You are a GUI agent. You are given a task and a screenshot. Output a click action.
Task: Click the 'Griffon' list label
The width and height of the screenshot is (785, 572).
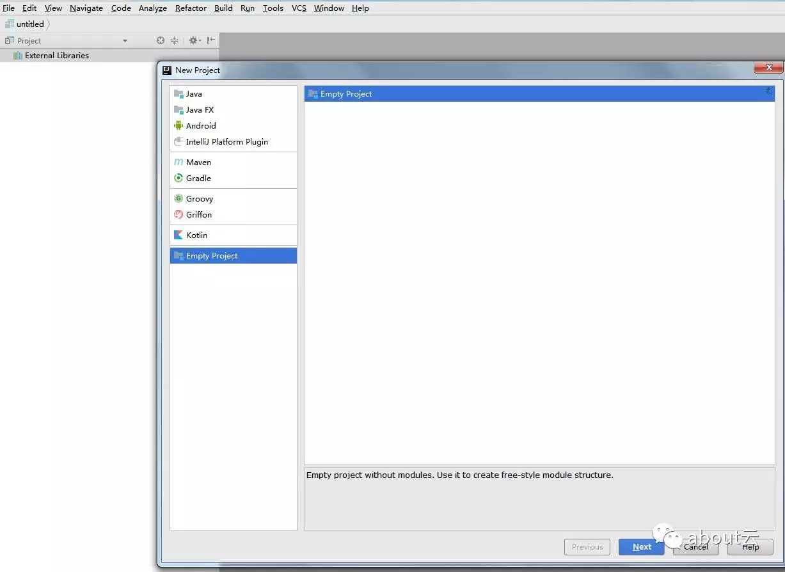coord(199,215)
